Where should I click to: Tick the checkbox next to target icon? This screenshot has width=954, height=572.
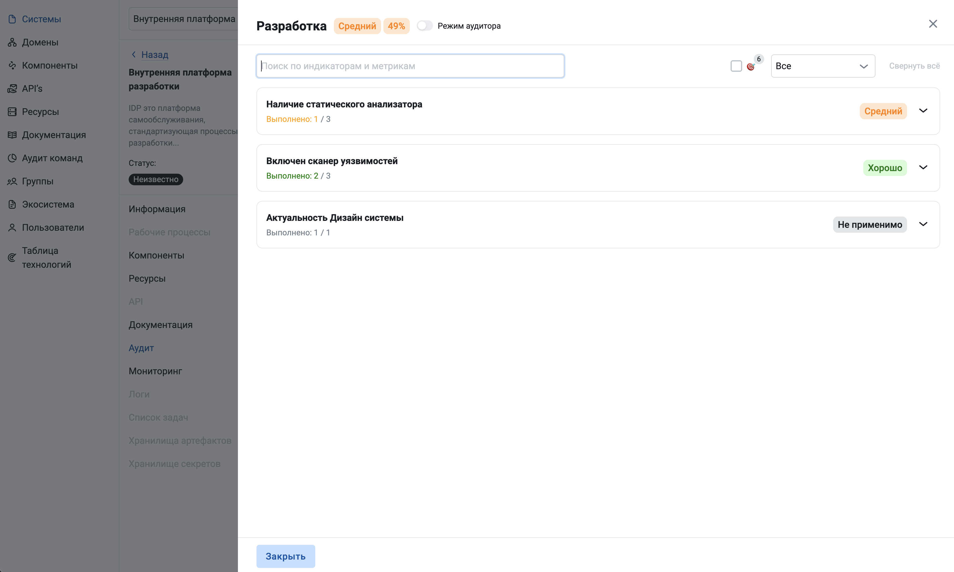[x=736, y=66]
